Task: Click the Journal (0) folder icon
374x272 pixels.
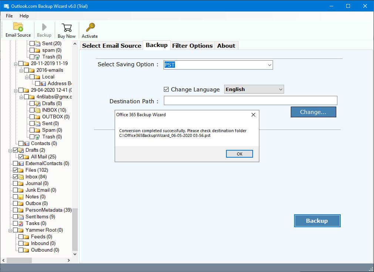Action: click(x=21, y=184)
